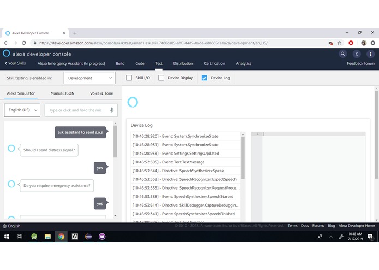Open search with magnifier icon

343,54
